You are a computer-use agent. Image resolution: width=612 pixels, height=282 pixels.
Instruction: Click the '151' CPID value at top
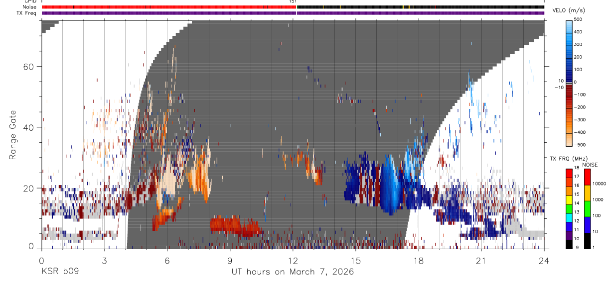[293, 1]
